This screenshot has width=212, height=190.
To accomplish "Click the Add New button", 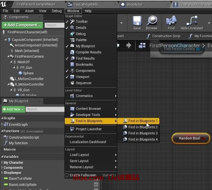I will (x=13, y=109).
